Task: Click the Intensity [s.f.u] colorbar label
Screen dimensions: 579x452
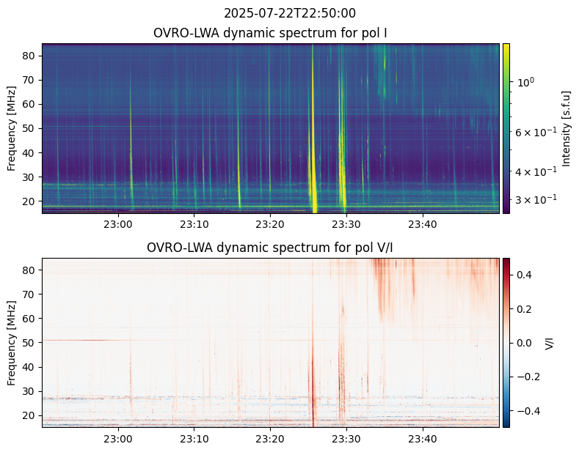Action: (566, 129)
